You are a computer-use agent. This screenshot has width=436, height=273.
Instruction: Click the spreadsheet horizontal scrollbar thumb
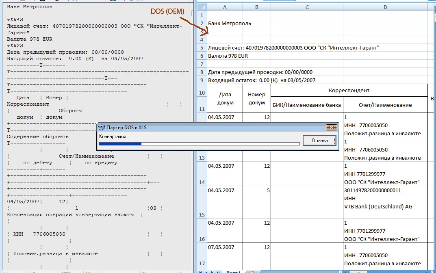pyautogui.click(x=358, y=271)
